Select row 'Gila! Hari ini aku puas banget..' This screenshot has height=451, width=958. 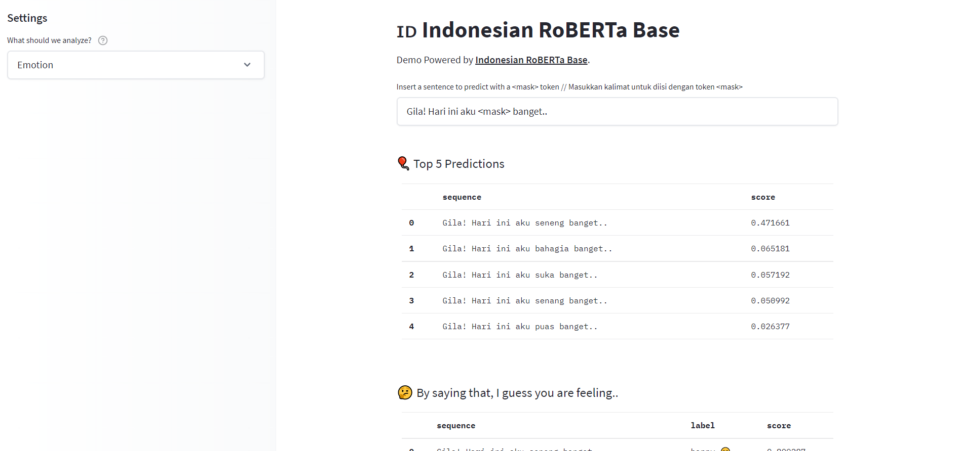tap(617, 327)
